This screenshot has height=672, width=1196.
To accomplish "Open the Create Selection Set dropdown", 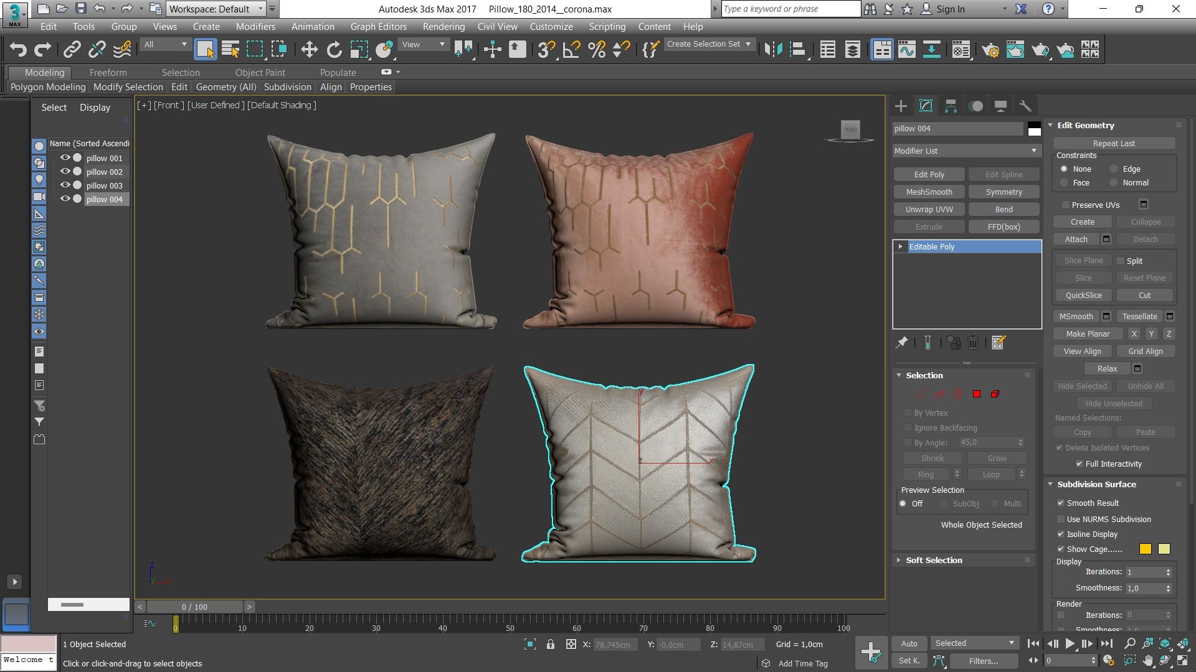I will [x=710, y=44].
